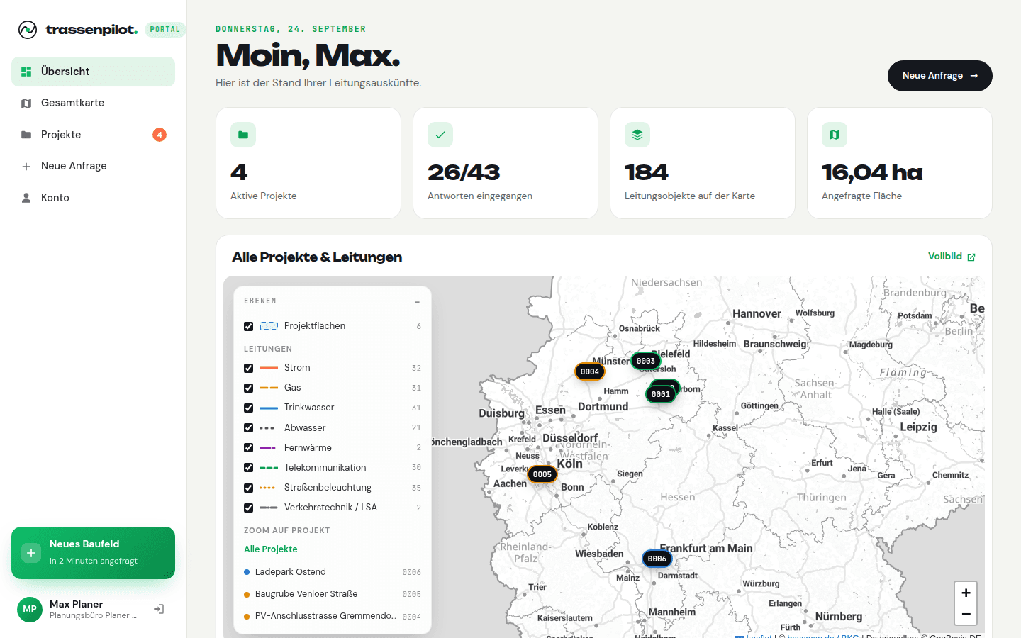The height and width of the screenshot is (638, 1021).
Task: Click the Alle Projekte zoom link
Action: click(271, 549)
